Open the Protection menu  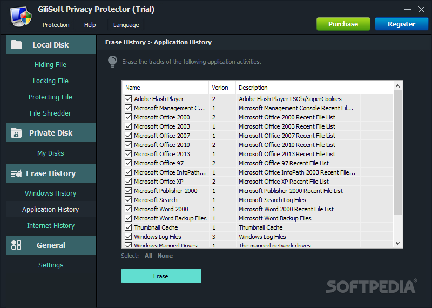(x=56, y=25)
